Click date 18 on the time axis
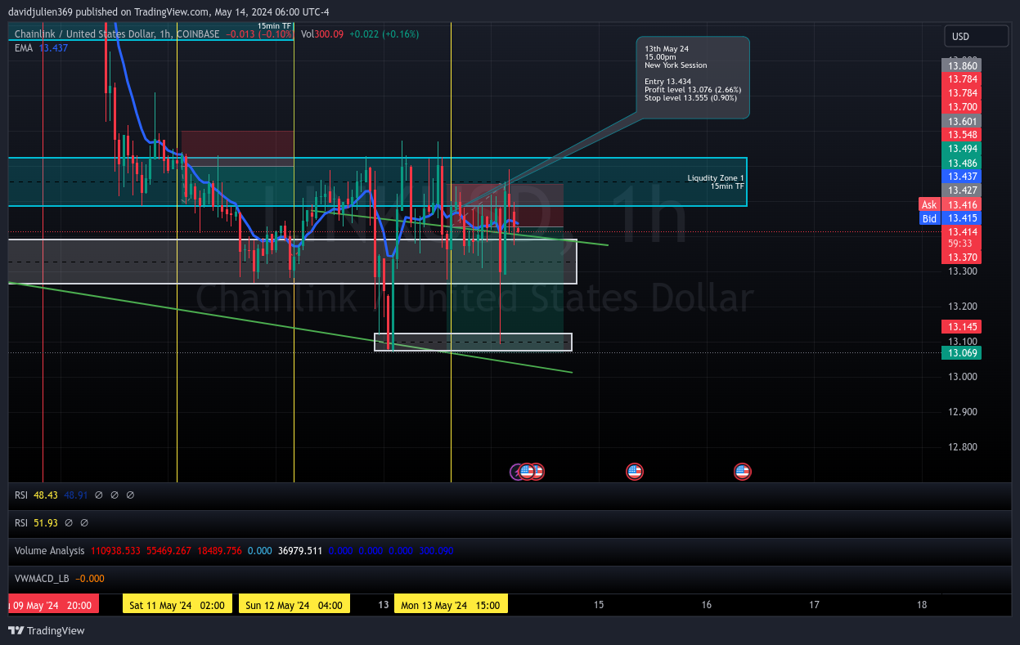The height and width of the screenshot is (645, 1020). point(922,605)
